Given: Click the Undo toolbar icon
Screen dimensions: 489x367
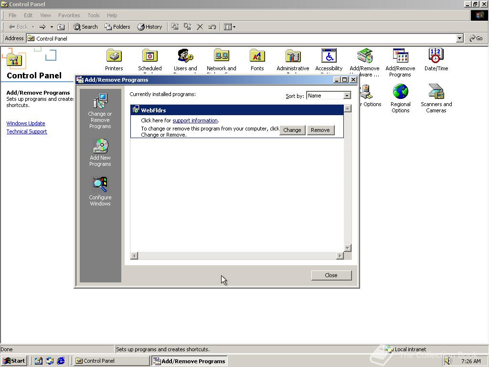Looking at the screenshot, I should pyautogui.click(x=212, y=27).
